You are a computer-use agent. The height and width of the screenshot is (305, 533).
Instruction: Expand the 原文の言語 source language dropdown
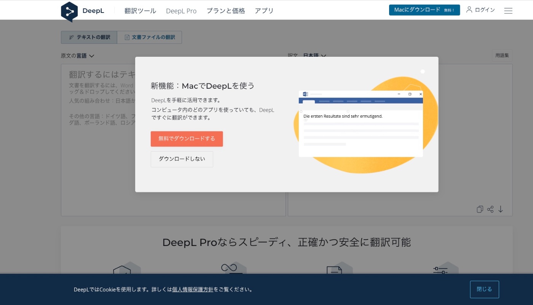point(77,56)
